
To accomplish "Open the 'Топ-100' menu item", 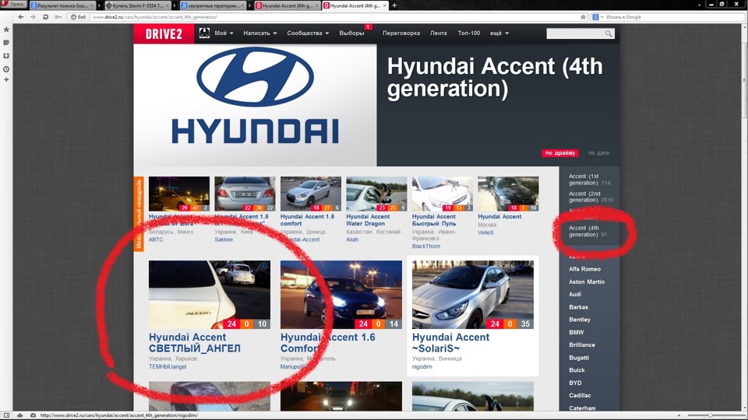I will tap(468, 33).
